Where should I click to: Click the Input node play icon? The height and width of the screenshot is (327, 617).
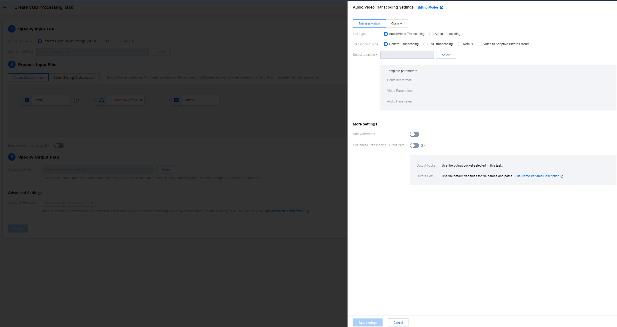27,100
